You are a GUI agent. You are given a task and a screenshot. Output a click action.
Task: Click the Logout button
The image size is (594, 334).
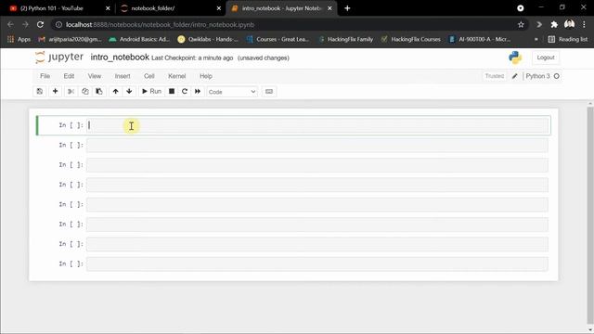coord(546,58)
